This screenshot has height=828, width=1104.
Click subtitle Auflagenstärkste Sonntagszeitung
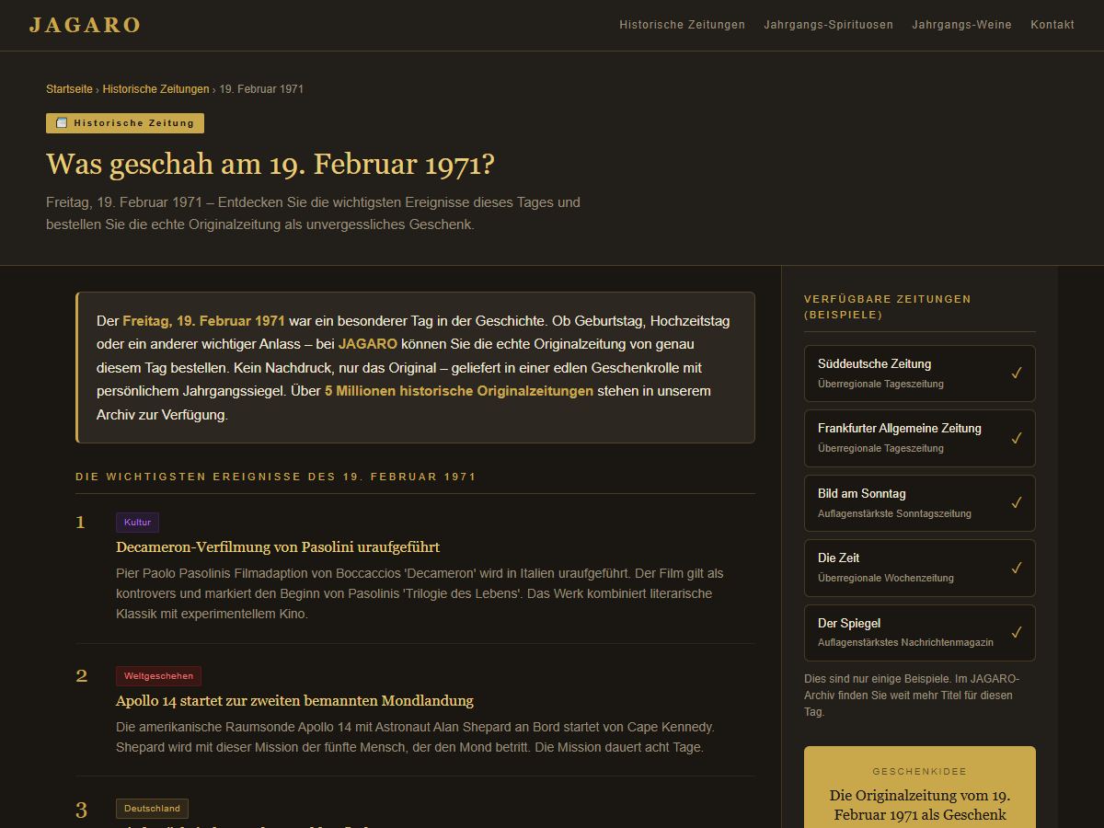pos(894,513)
